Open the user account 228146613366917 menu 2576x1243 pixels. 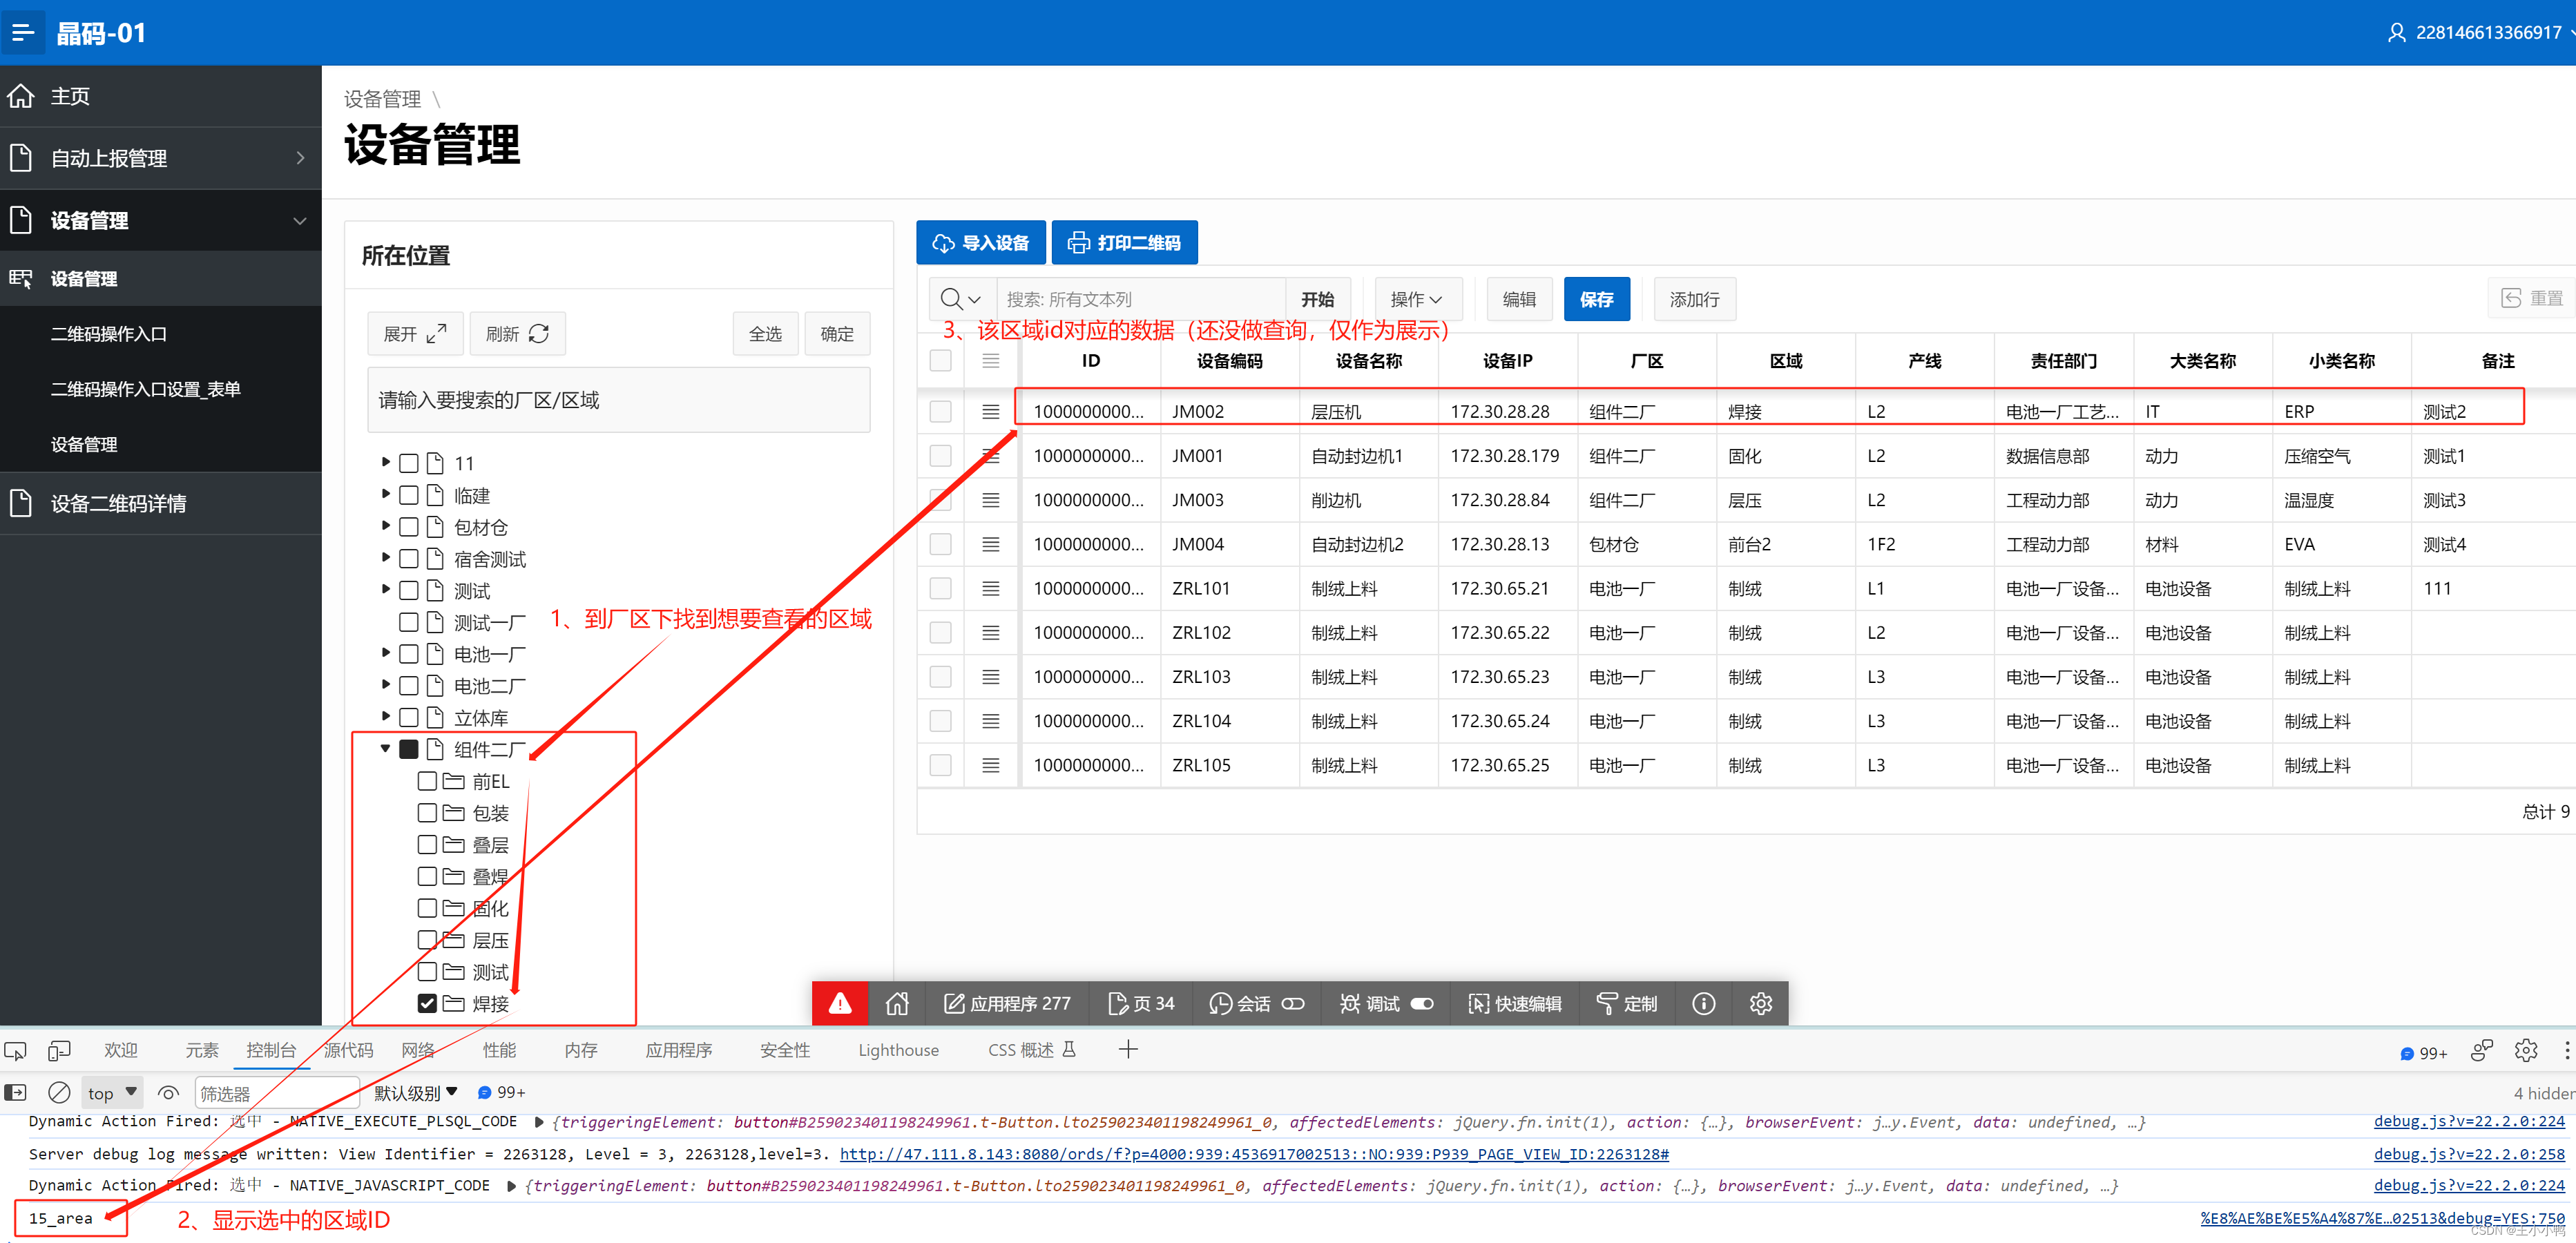2480,33
